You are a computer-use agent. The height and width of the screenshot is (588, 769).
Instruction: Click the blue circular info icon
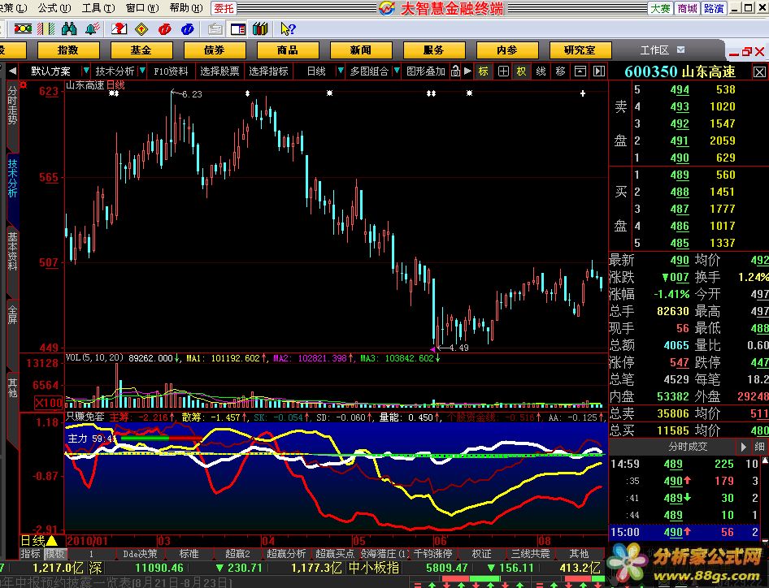pos(187,29)
